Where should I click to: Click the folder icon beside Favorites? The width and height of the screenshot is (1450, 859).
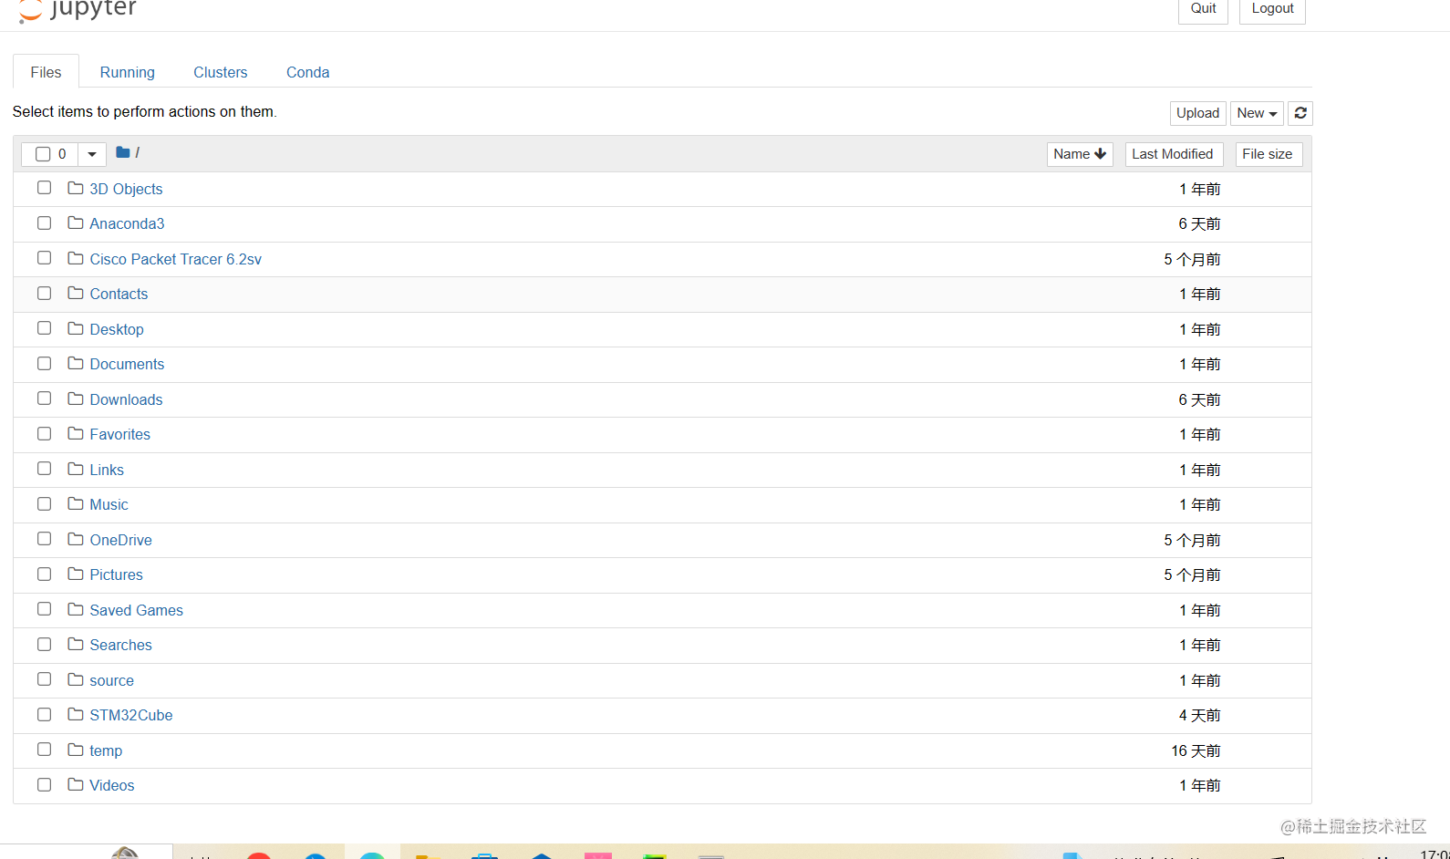click(76, 433)
